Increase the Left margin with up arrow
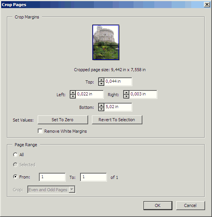Screen dimensions: 212x217 (x=73, y=93)
